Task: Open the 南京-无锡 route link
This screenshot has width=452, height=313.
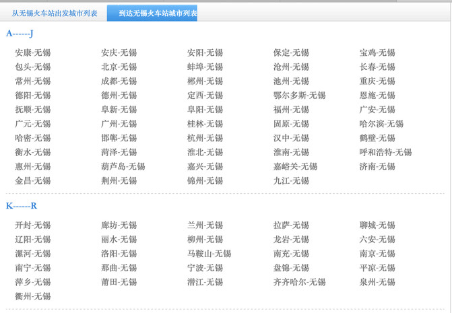Action: 377,254
